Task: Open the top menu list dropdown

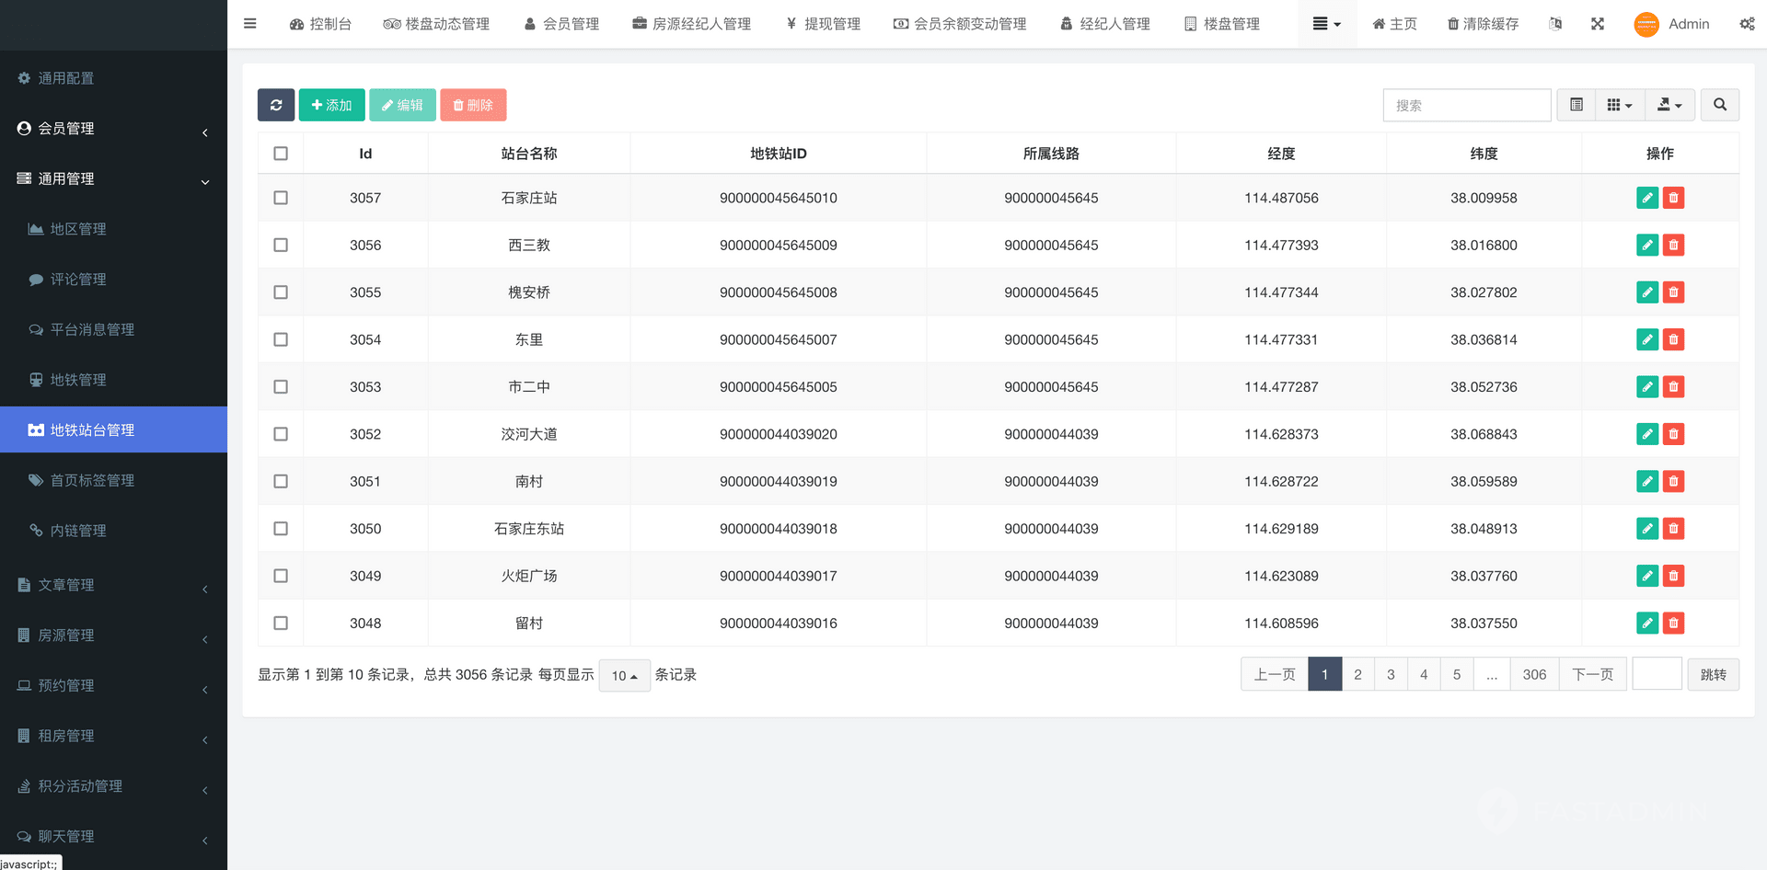Action: tap(1326, 24)
